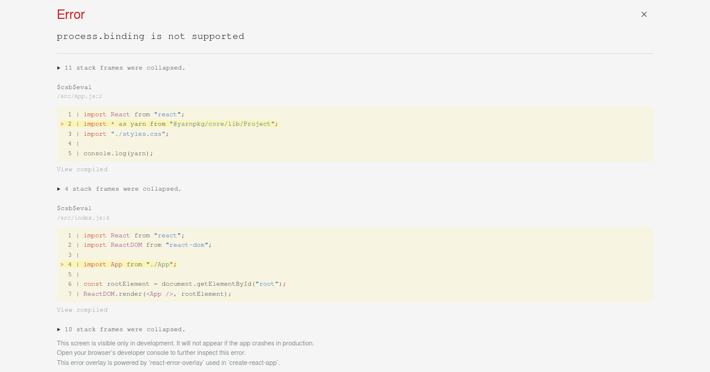The height and width of the screenshot is (372, 710).
Task: Close the error overlay
Action: (644, 14)
